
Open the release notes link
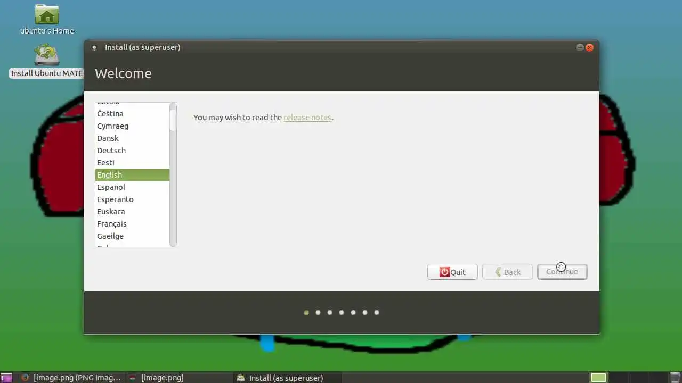(307, 118)
